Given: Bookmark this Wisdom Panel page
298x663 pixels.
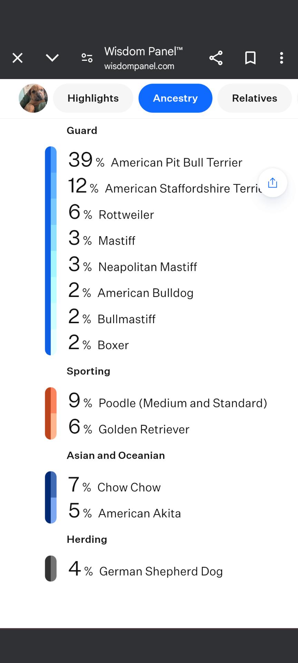Looking at the screenshot, I should tap(250, 58).
